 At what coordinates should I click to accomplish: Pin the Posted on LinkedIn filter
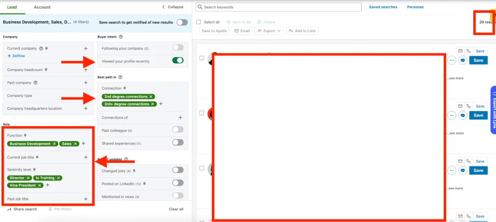(144, 184)
